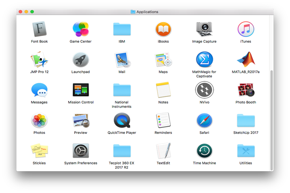This screenshot has width=290, height=193.
Task: Click the "Font Book" name label
Action: click(x=39, y=41)
